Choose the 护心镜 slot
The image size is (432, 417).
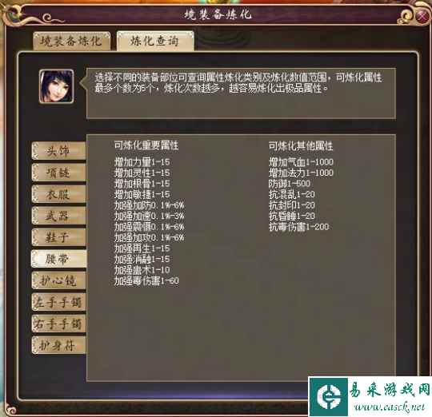(x=58, y=280)
